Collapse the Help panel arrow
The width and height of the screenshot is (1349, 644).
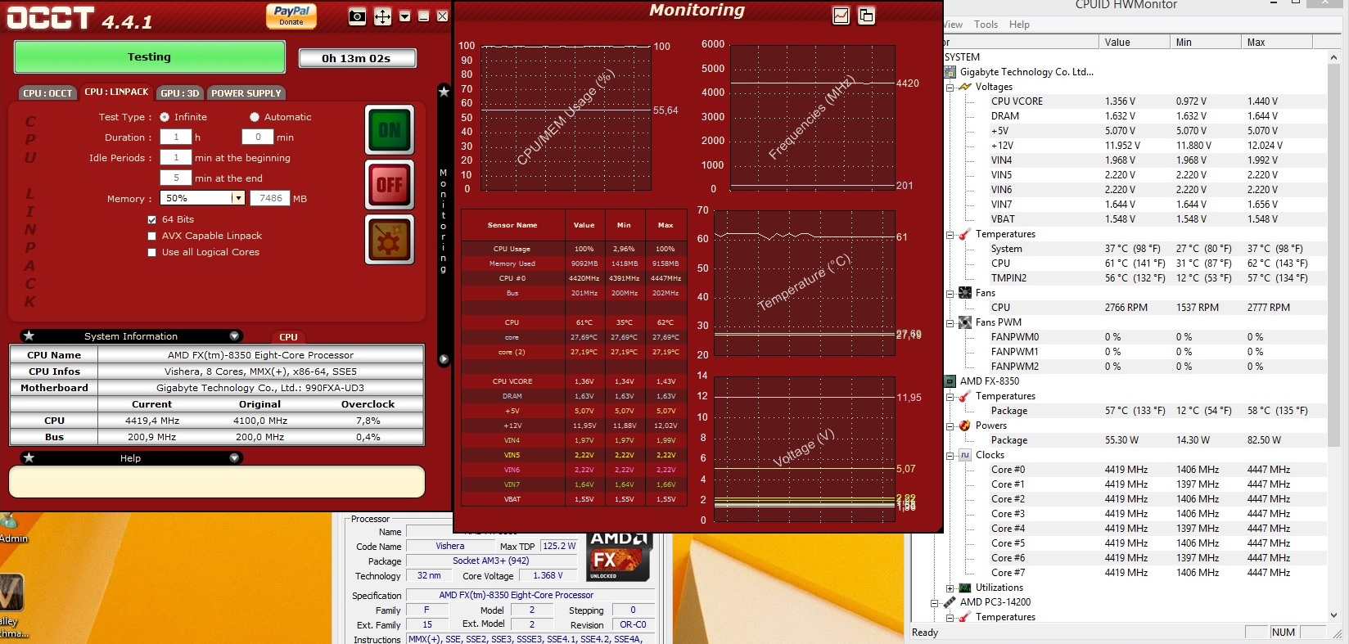point(235,458)
